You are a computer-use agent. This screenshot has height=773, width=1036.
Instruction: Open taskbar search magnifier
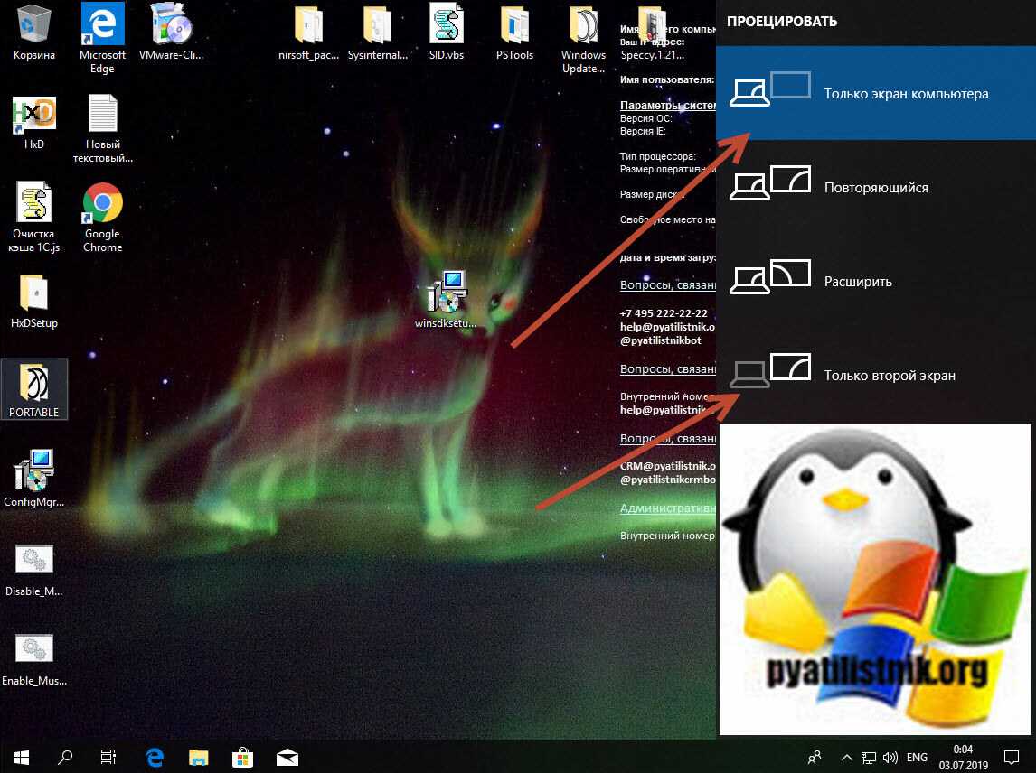click(x=65, y=756)
